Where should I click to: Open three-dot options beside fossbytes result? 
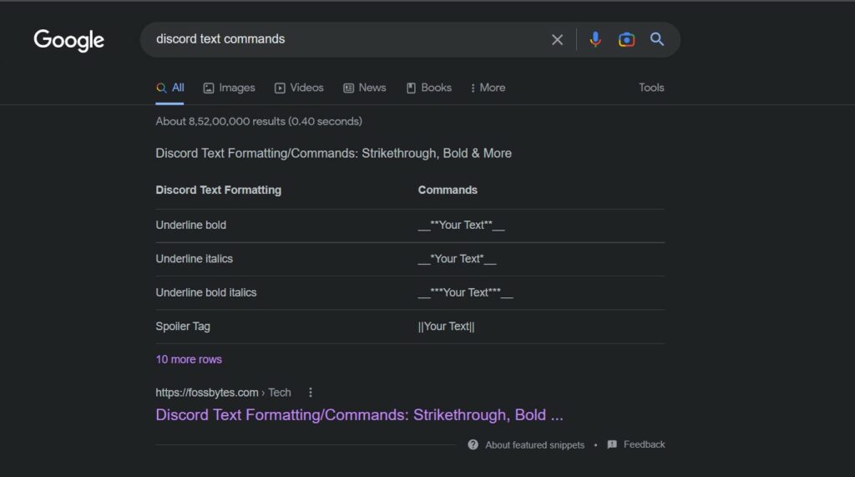[311, 393]
